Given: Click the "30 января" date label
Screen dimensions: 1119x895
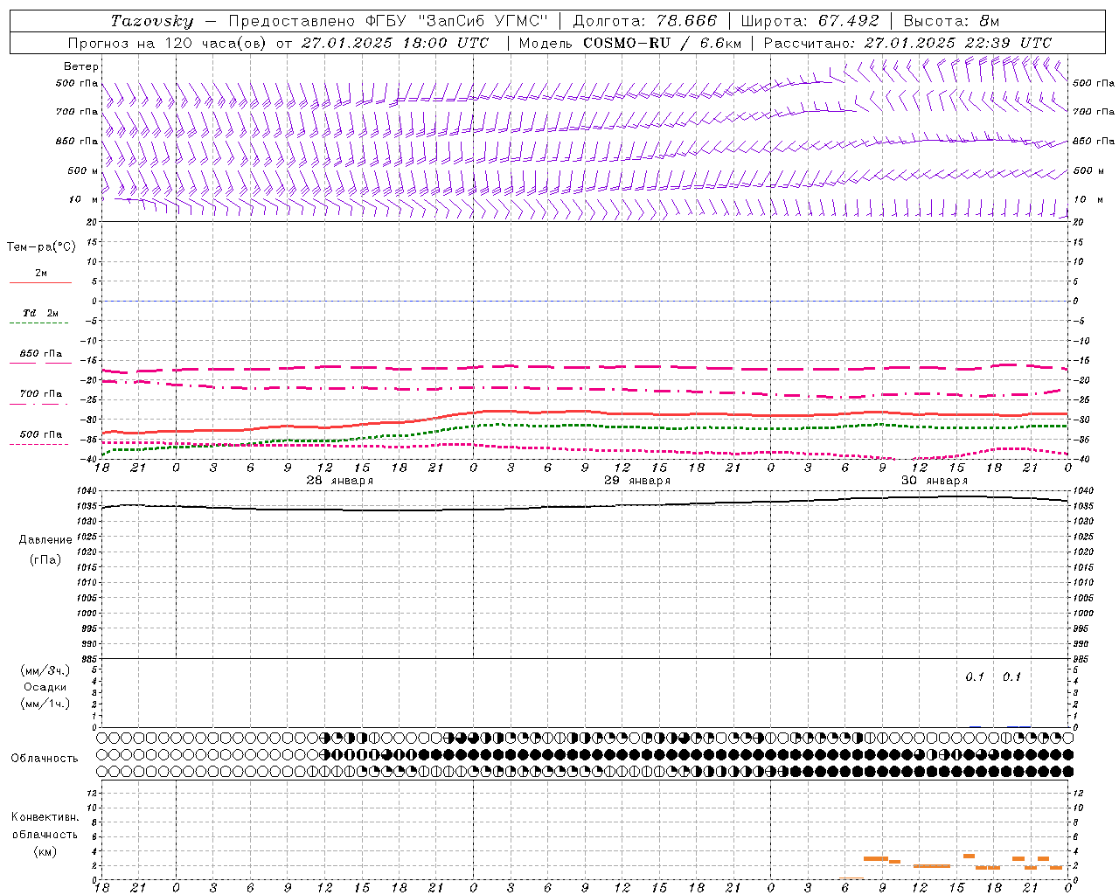Looking at the screenshot, I should (x=935, y=481).
